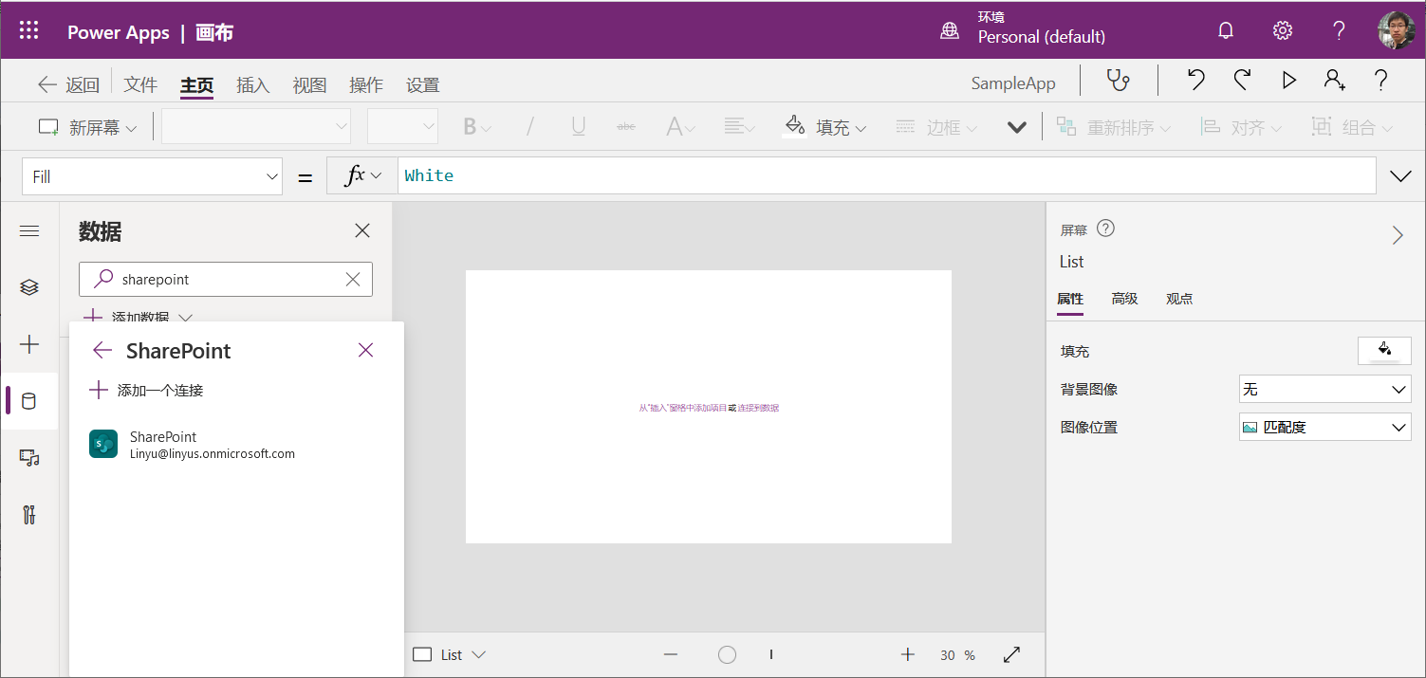Open the font family dropdown
This screenshot has width=1426, height=678.
(256, 126)
